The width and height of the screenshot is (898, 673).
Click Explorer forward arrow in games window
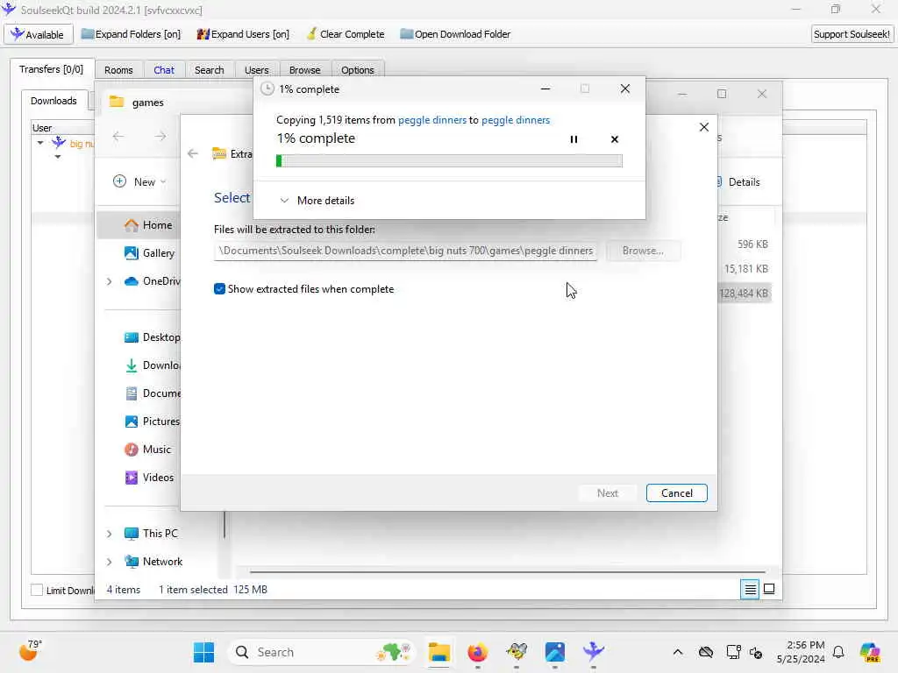(160, 136)
